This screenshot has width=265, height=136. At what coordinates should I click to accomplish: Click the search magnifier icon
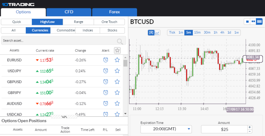pyautogui.click(x=120, y=41)
